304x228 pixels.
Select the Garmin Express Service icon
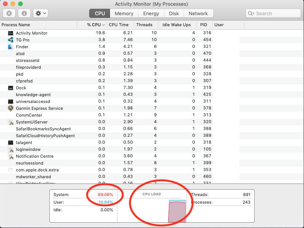[x=11, y=108]
